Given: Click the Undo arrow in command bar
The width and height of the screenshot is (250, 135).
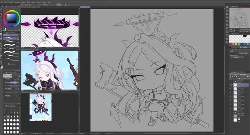Looking at the screenshot, I should click(x=34, y=5).
